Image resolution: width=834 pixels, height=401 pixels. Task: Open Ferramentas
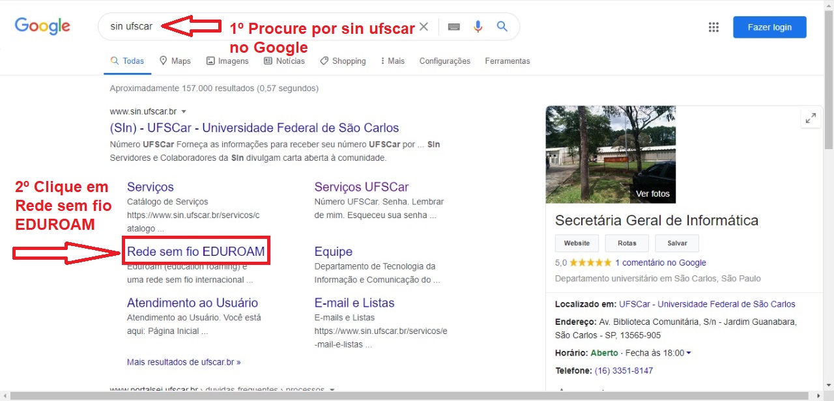click(x=508, y=61)
